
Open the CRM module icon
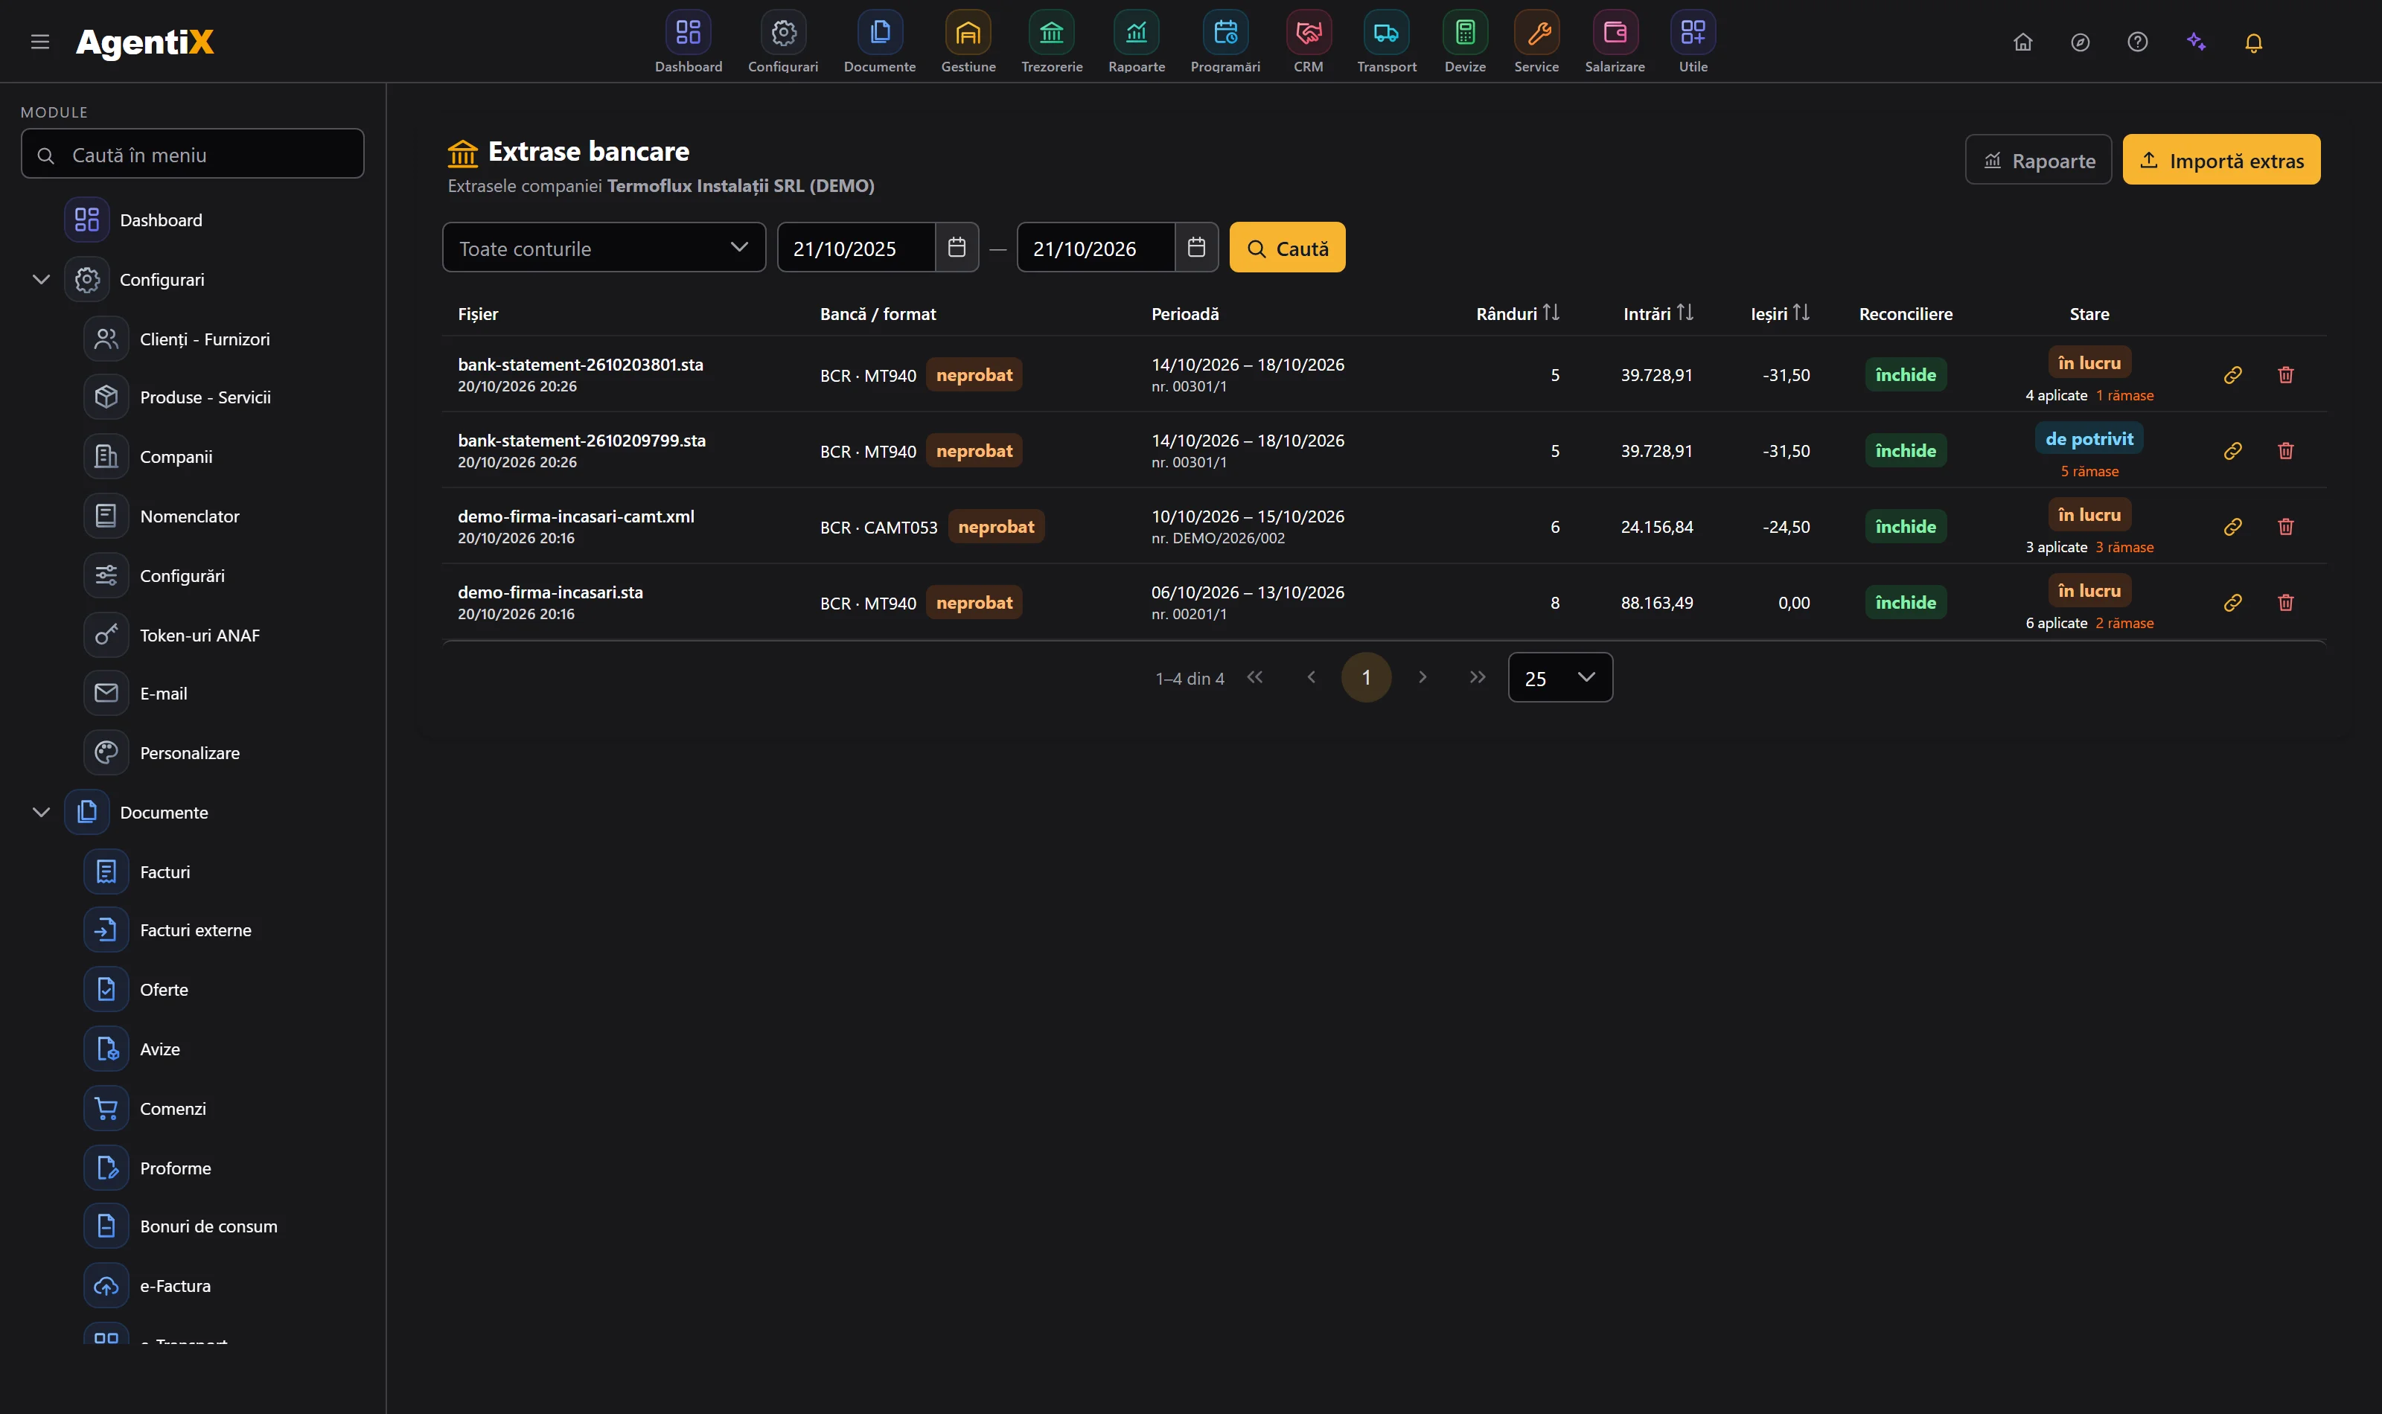1308,33
